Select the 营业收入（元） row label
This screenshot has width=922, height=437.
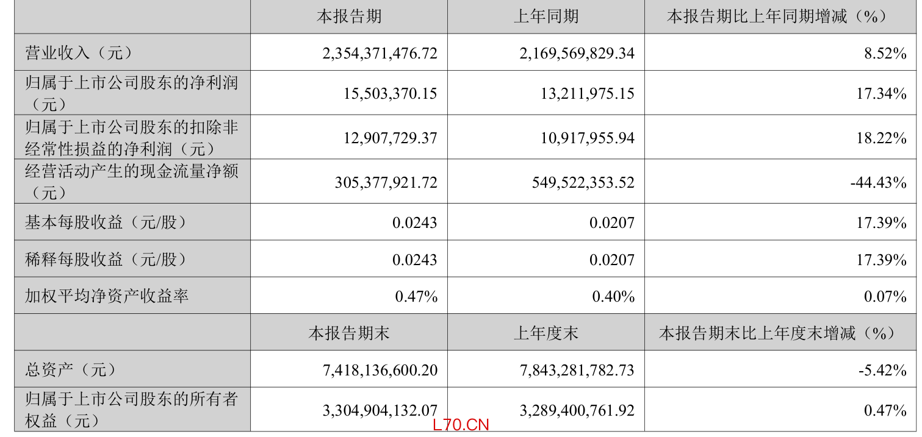pyautogui.click(x=78, y=53)
